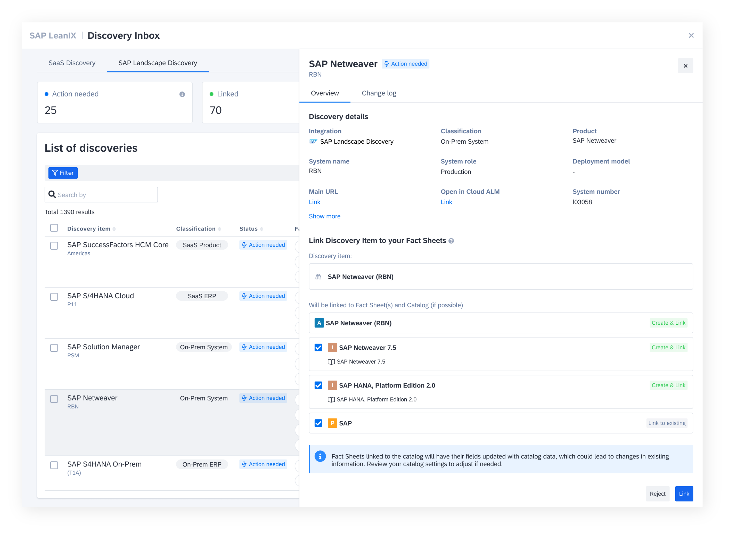The width and height of the screenshot is (729, 534).
Task: Expand details with Show more
Action: 324,216
